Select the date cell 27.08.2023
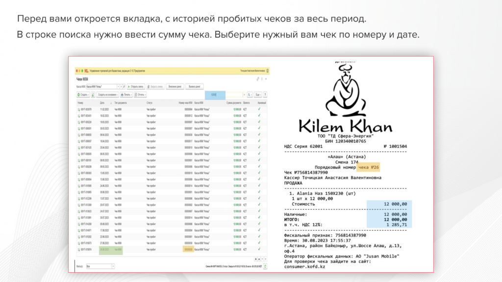 pos(104,243)
